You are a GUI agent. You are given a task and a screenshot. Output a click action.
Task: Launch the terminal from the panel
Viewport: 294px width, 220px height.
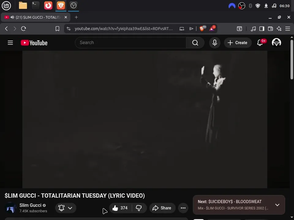pyautogui.click(x=36, y=5)
